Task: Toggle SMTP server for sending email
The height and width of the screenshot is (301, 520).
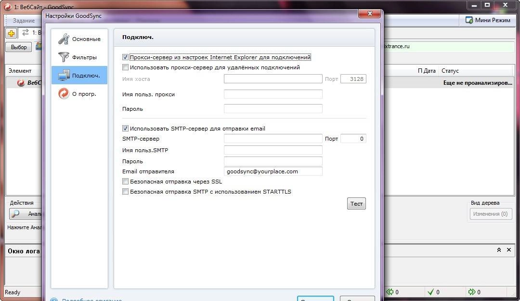Action: point(125,129)
